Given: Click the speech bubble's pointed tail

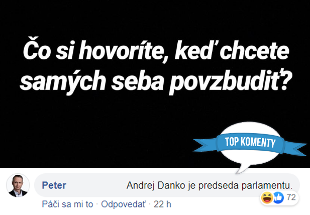Looking at the screenshot, I should tap(243, 169).
